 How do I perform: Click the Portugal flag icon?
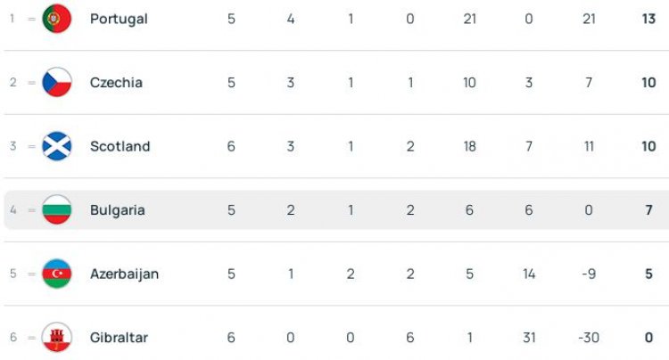(56, 19)
